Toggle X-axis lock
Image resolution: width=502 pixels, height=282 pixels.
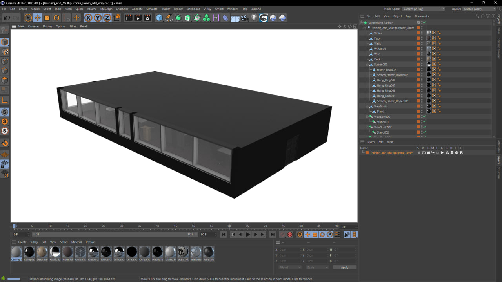tap(88, 18)
